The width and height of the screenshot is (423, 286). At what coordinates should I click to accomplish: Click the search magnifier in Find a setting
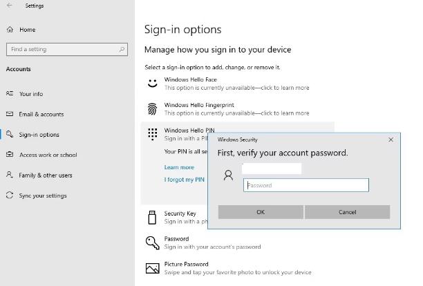pos(122,49)
